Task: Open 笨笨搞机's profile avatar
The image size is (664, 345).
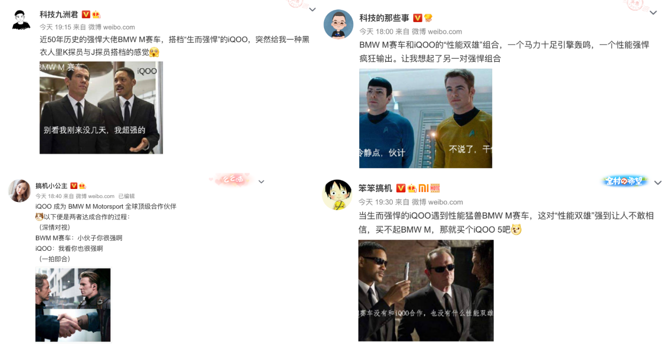Action: [x=337, y=194]
